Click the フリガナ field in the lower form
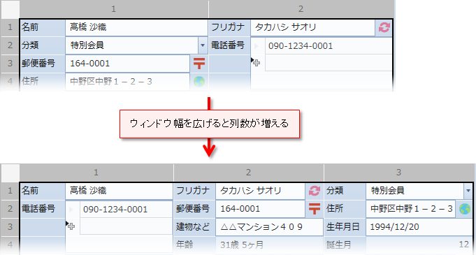Image resolution: width=476 pixels, height=255 pixels. click(x=261, y=191)
